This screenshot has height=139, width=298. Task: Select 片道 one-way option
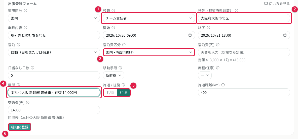coord(110,93)
